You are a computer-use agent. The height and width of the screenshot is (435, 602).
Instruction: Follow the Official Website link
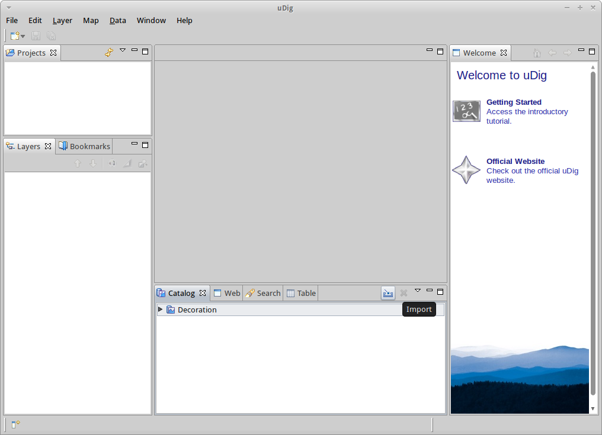coord(515,162)
